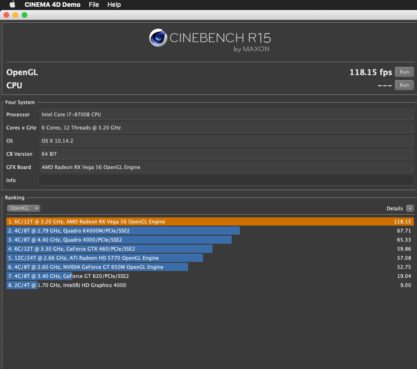Select the Intel HD Graphics 4000 ranking row
Screen dimensions: 417x369
click(x=210, y=285)
